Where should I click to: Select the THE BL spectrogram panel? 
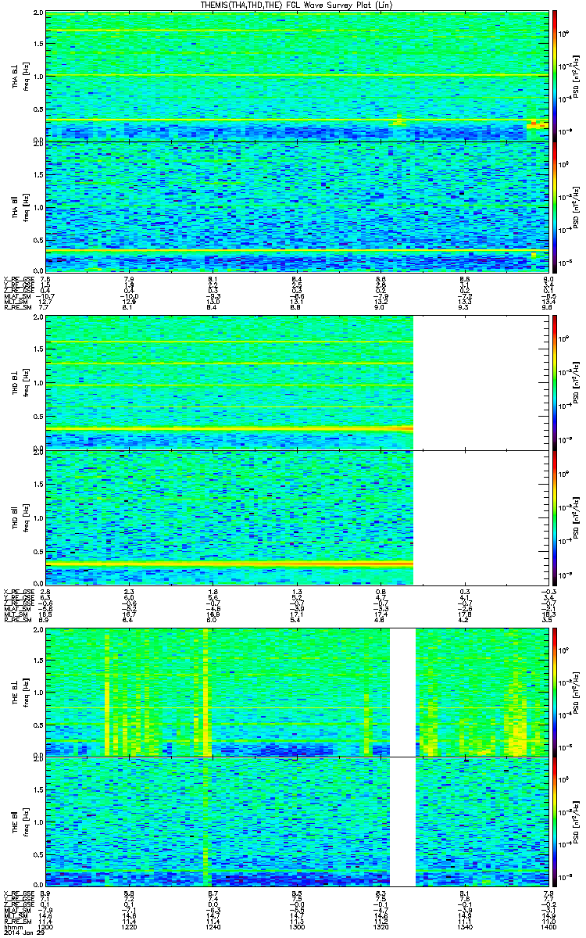coord(296,693)
